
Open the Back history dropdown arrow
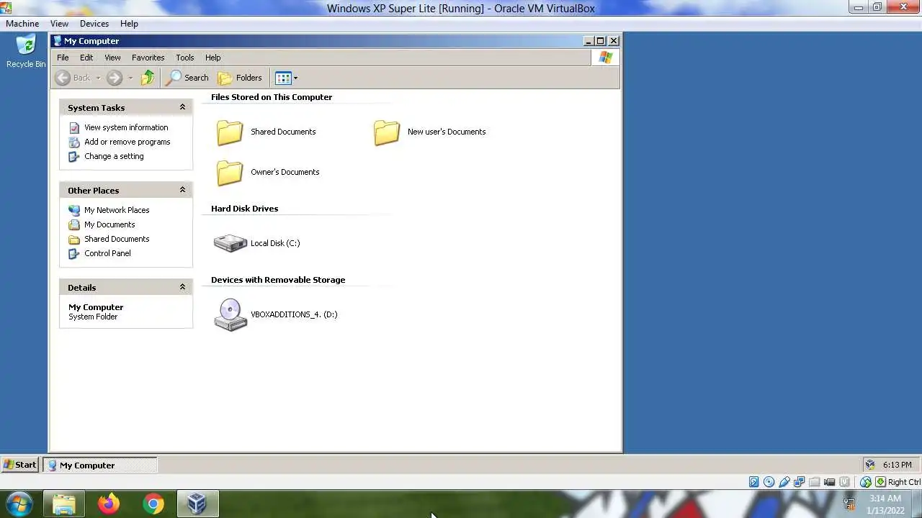click(98, 78)
